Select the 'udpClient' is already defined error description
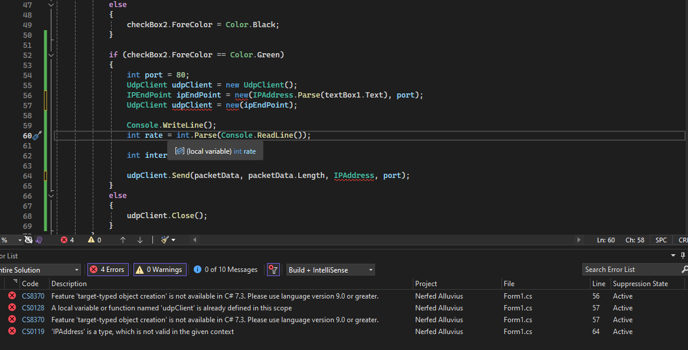 click(x=172, y=308)
